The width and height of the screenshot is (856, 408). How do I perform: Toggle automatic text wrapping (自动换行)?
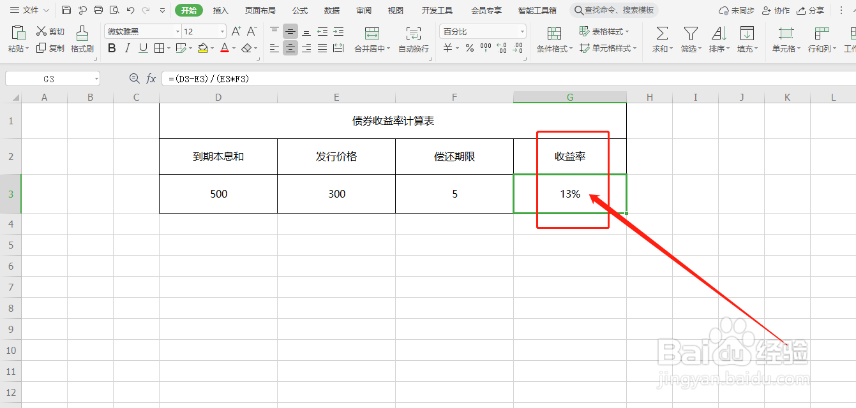tap(413, 38)
